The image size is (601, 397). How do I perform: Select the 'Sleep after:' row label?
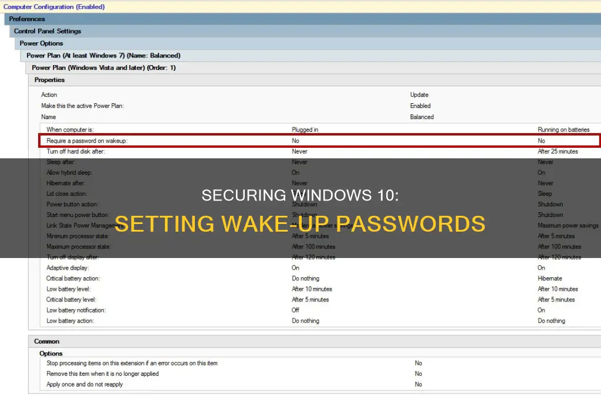pos(61,162)
